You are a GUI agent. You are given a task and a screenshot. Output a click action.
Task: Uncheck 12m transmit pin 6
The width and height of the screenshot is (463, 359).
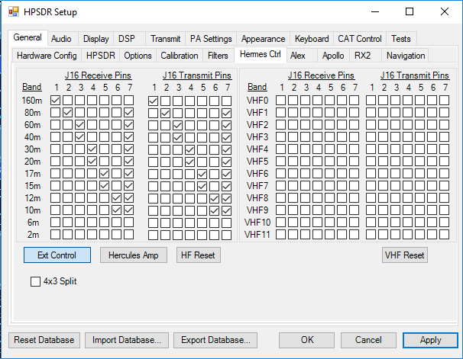pos(215,198)
